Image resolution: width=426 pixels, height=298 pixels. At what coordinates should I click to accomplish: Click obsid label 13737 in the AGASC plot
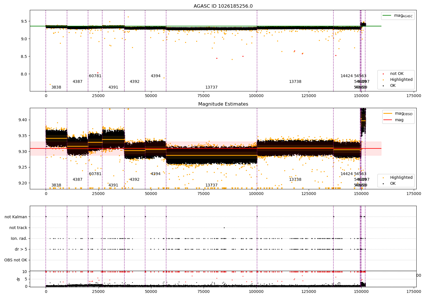pos(212,87)
